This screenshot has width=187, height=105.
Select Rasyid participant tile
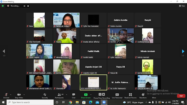coord(148,20)
